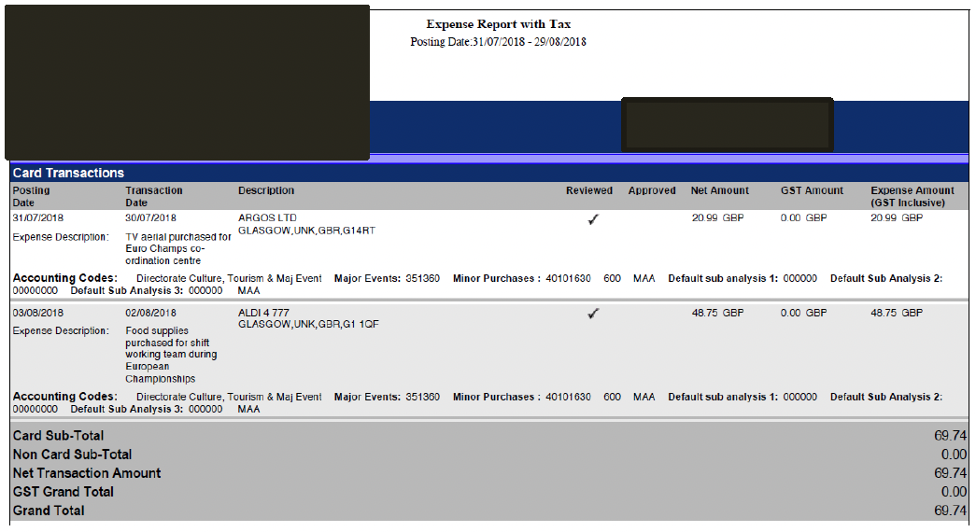Click the Reviewed checkmark for ARGOS LTD
976x532 pixels.
tap(593, 219)
